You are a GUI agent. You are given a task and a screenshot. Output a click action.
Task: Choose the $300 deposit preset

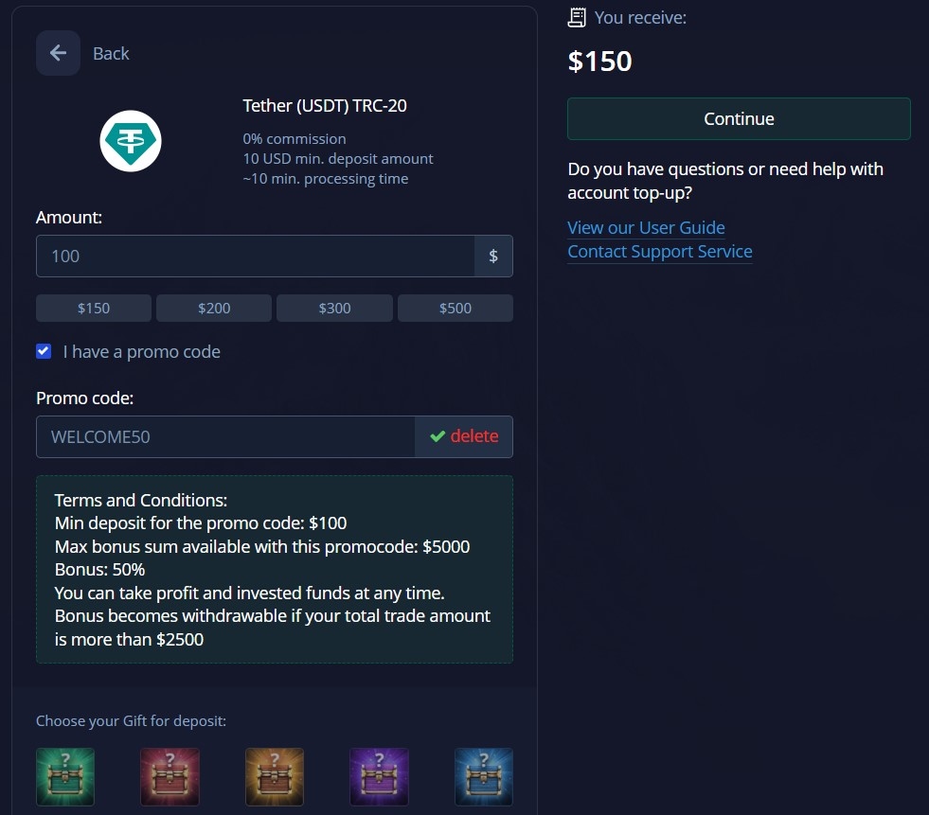coord(334,307)
